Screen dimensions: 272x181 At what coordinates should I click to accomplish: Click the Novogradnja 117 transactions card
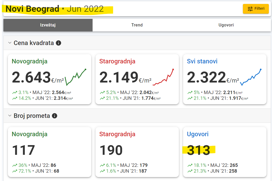[50, 151]
